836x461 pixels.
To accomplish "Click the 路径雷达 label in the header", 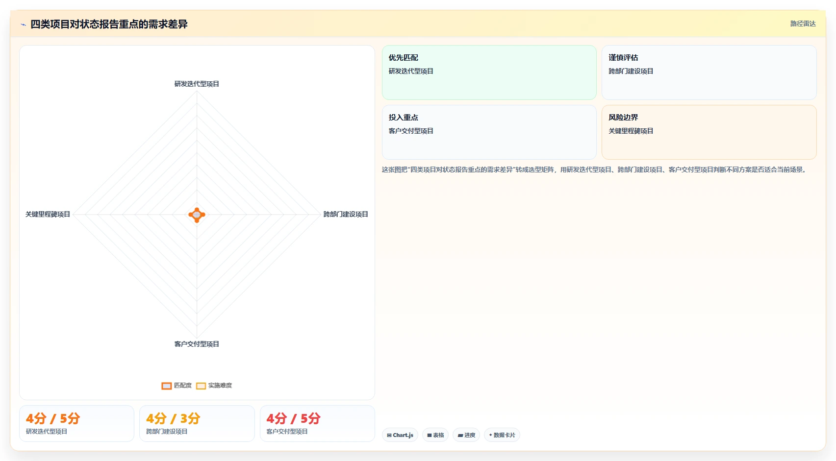I will coord(803,24).
